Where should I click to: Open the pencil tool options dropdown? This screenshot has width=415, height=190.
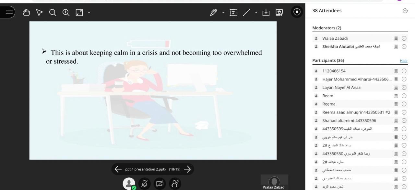223,13
